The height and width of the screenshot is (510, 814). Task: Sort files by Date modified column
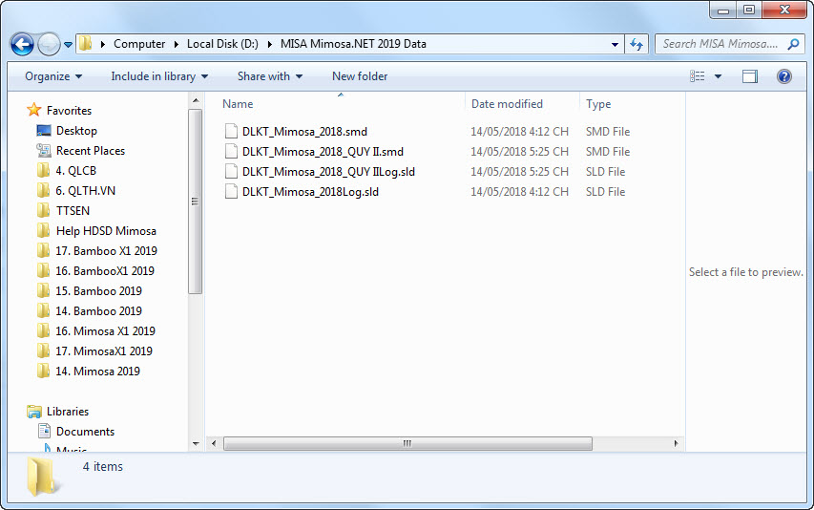click(x=507, y=104)
